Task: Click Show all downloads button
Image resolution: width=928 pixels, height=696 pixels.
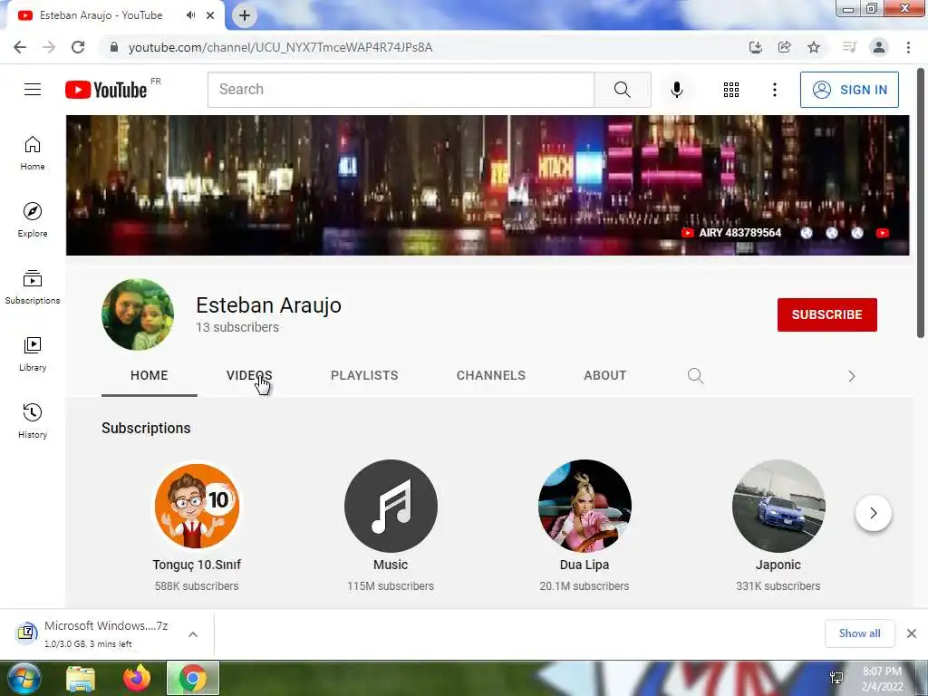Action: [859, 633]
